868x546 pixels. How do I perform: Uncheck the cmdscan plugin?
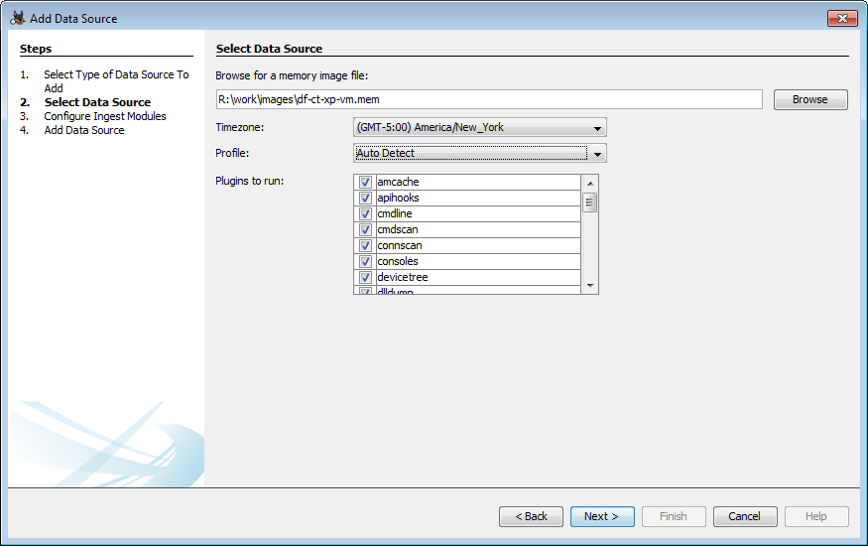365,230
